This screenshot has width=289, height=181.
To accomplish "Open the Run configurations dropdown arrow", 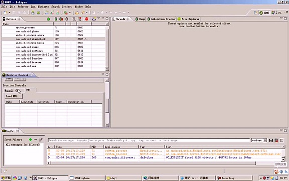I will click(x=70, y=13).
